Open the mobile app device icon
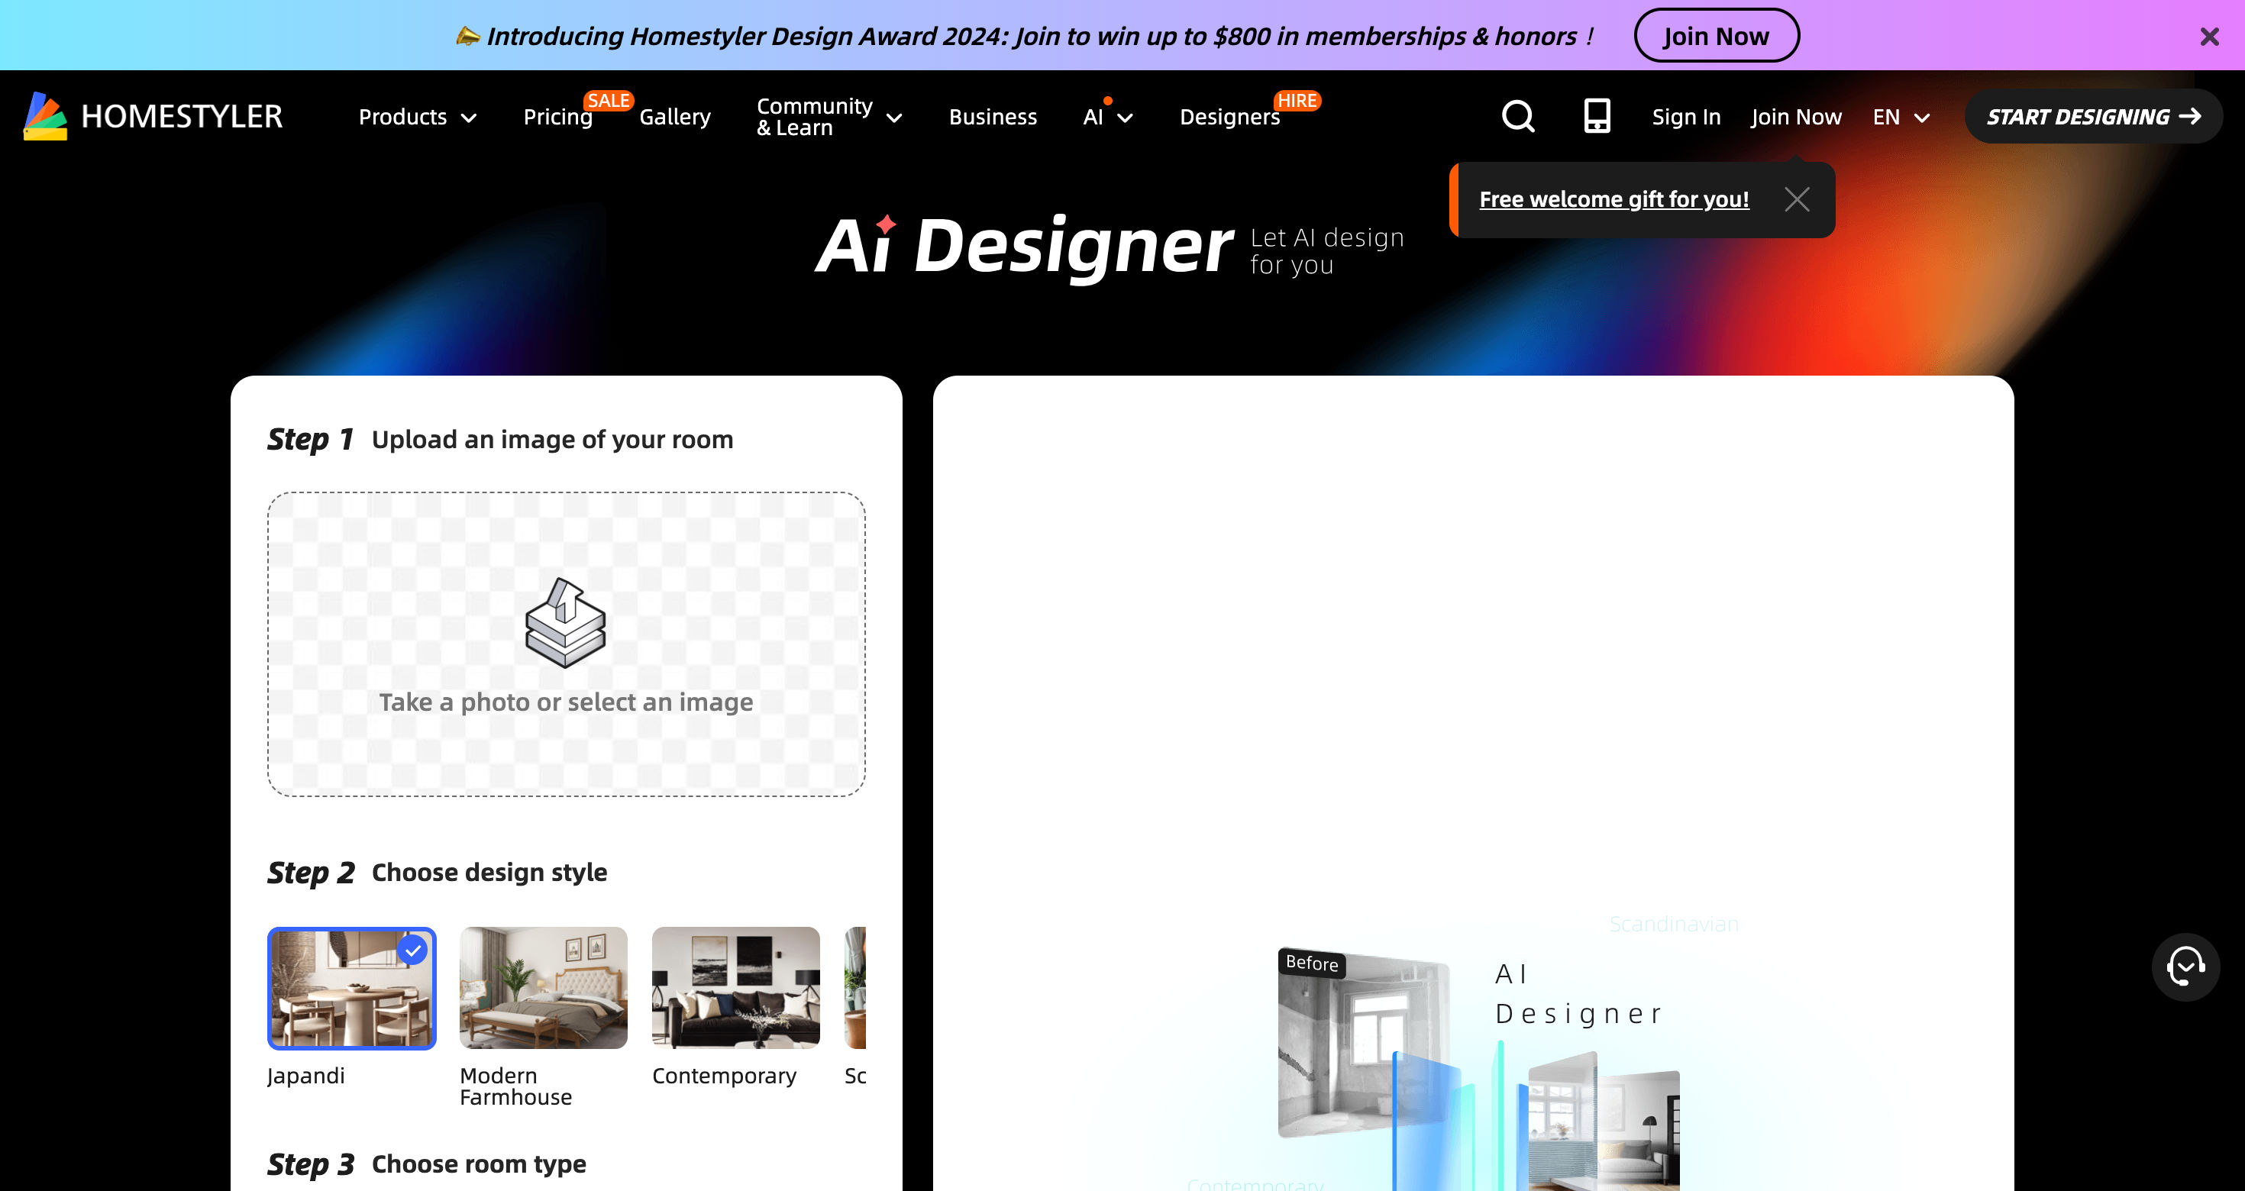Screen dimensions: 2245x1191 point(1597,116)
